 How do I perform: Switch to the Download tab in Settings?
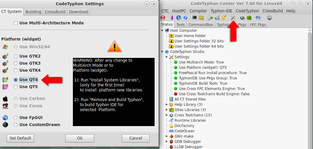tap(79, 12)
